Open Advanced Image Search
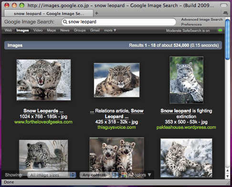Image resolution: width=232 pixels, height=187 pixels. 202,20
